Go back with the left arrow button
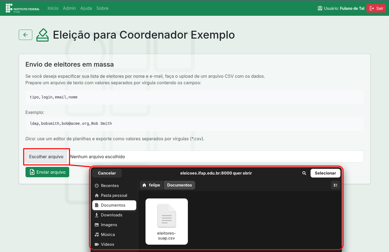Image resolution: width=389 pixels, height=252 pixels. (x=26, y=35)
